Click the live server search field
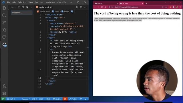This screenshot has width=183, height=103. click(22, 13)
